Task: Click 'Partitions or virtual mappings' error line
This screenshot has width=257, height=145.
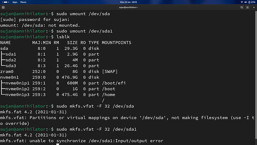Action: point(127,118)
